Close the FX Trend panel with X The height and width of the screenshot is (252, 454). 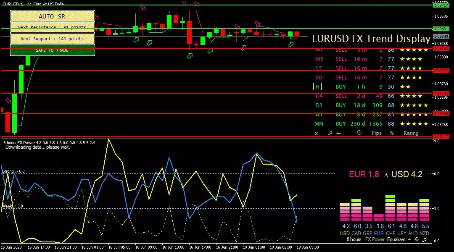[x=316, y=134]
